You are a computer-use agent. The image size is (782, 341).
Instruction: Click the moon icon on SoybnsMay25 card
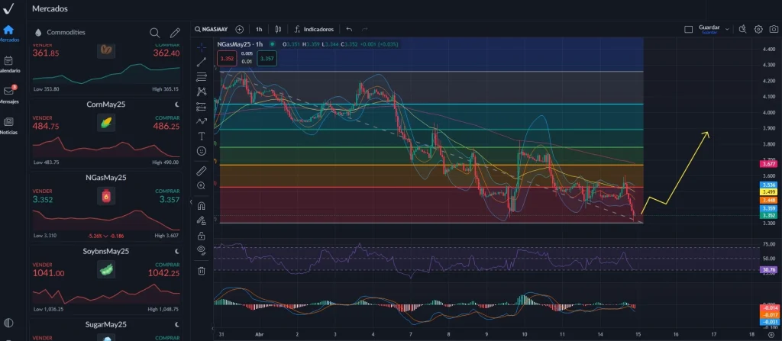(x=177, y=251)
